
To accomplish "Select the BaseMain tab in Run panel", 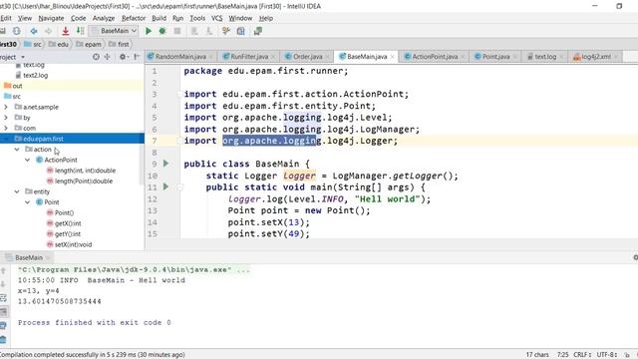I will (x=28, y=257).
